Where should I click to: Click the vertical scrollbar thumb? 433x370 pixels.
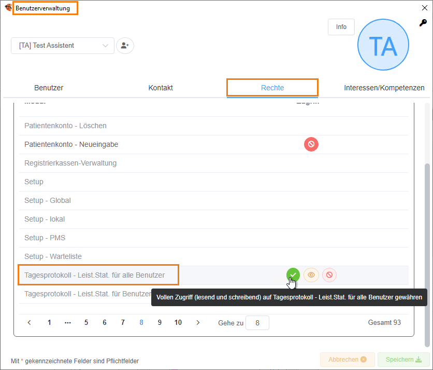point(427,254)
